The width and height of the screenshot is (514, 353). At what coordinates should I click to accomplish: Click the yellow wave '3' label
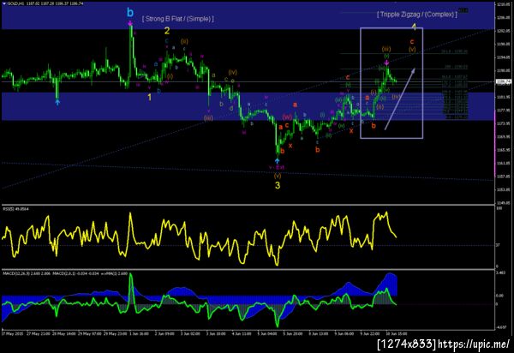[x=278, y=185]
